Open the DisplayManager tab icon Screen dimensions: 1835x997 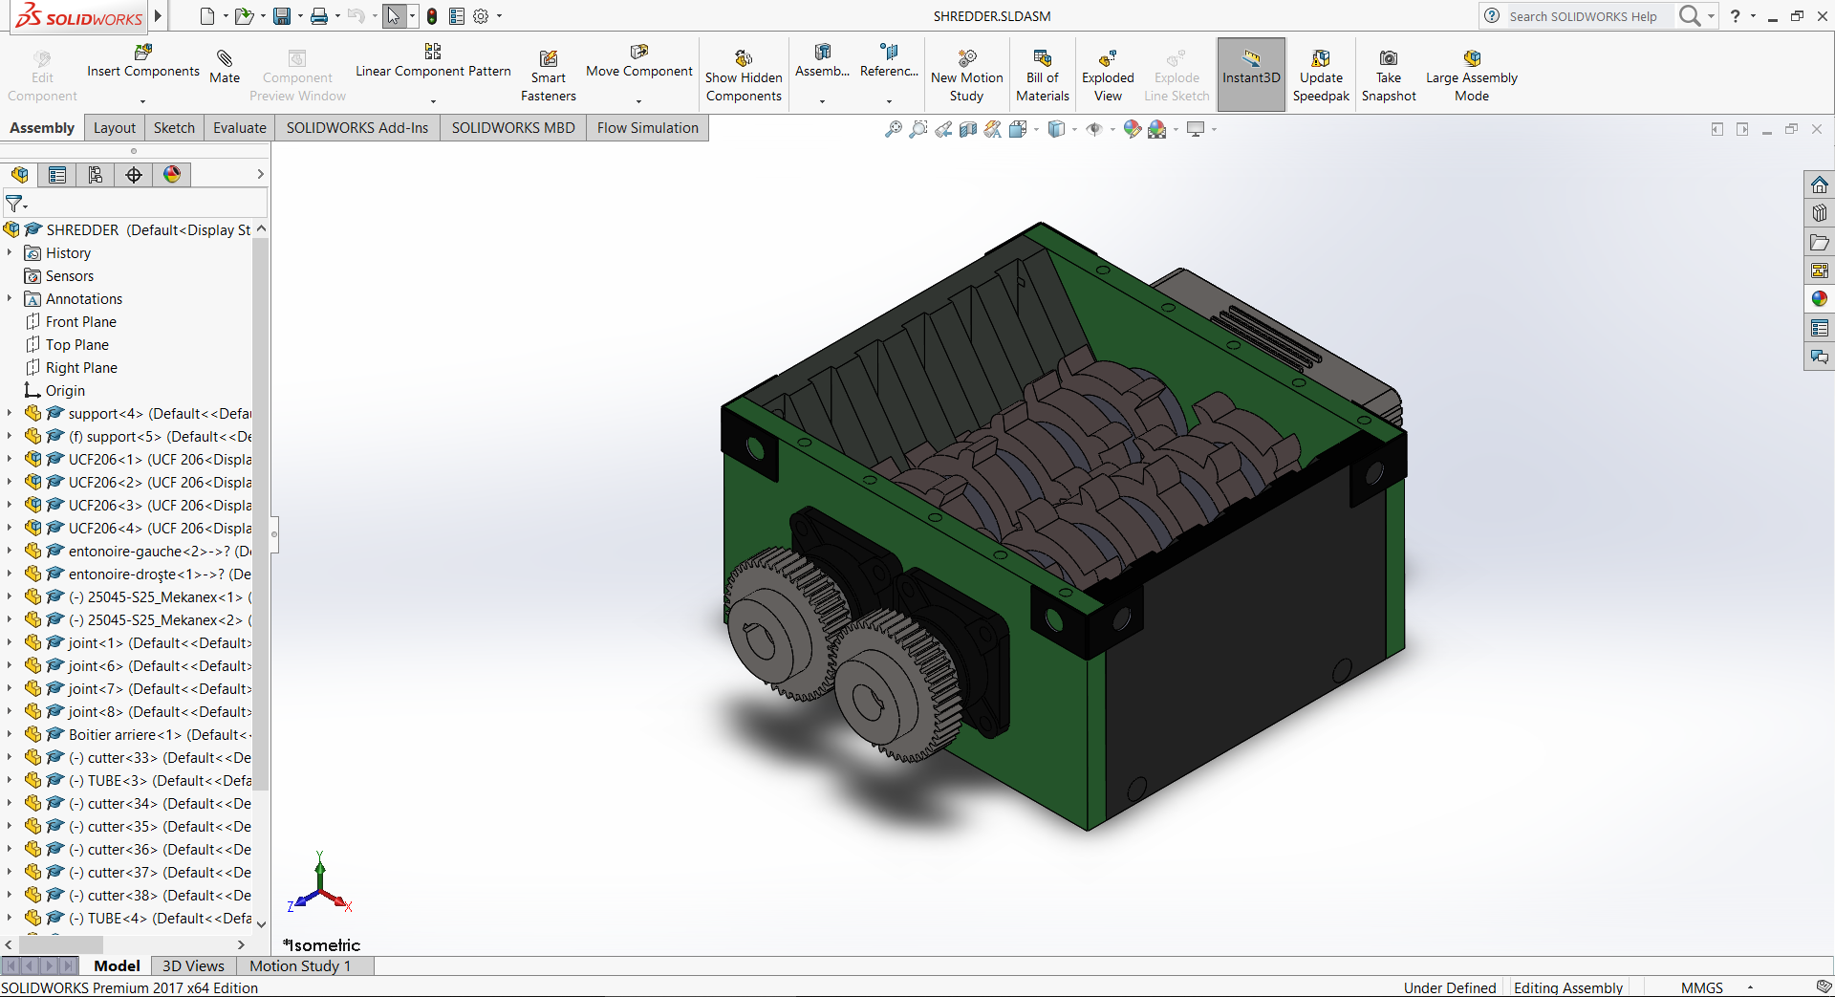click(172, 174)
